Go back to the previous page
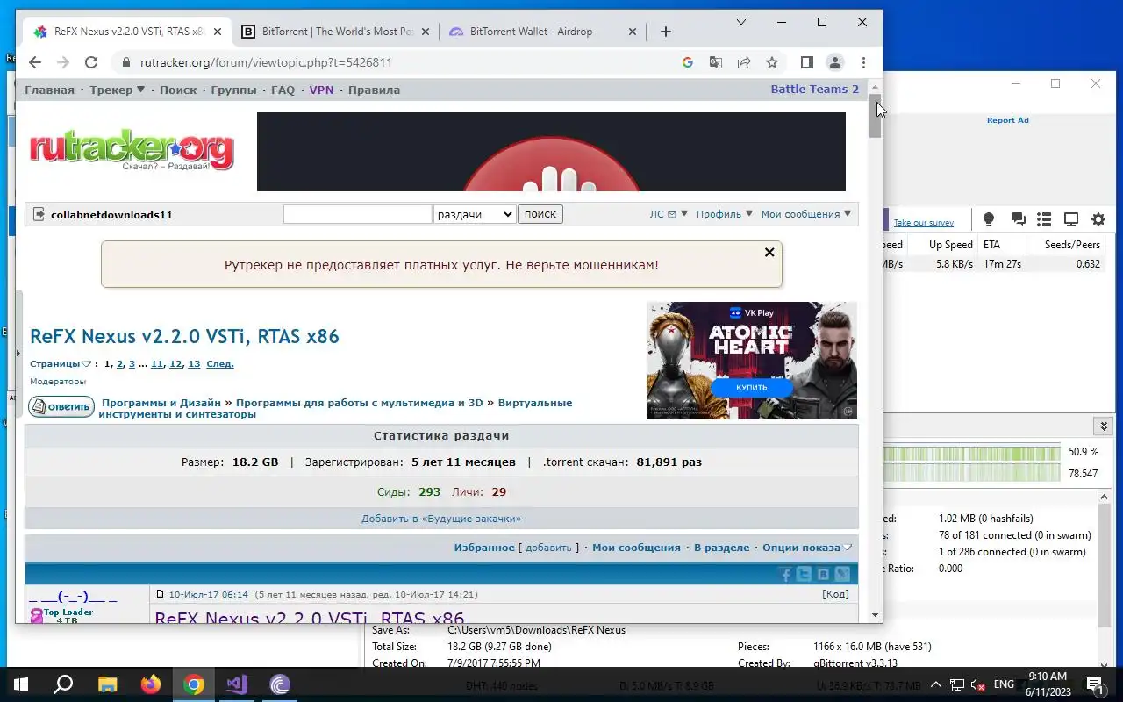Image resolution: width=1123 pixels, height=702 pixels. tap(35, 62)
